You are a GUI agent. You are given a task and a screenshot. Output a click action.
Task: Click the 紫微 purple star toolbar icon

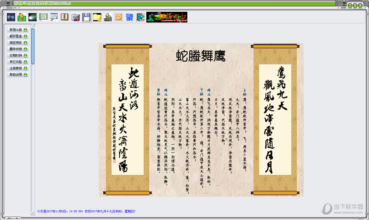(x=11, y=17)
